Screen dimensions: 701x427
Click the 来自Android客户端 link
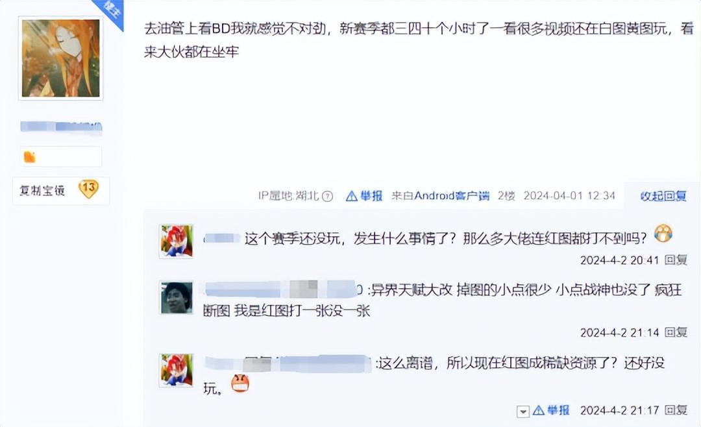[x=440, y=195]
